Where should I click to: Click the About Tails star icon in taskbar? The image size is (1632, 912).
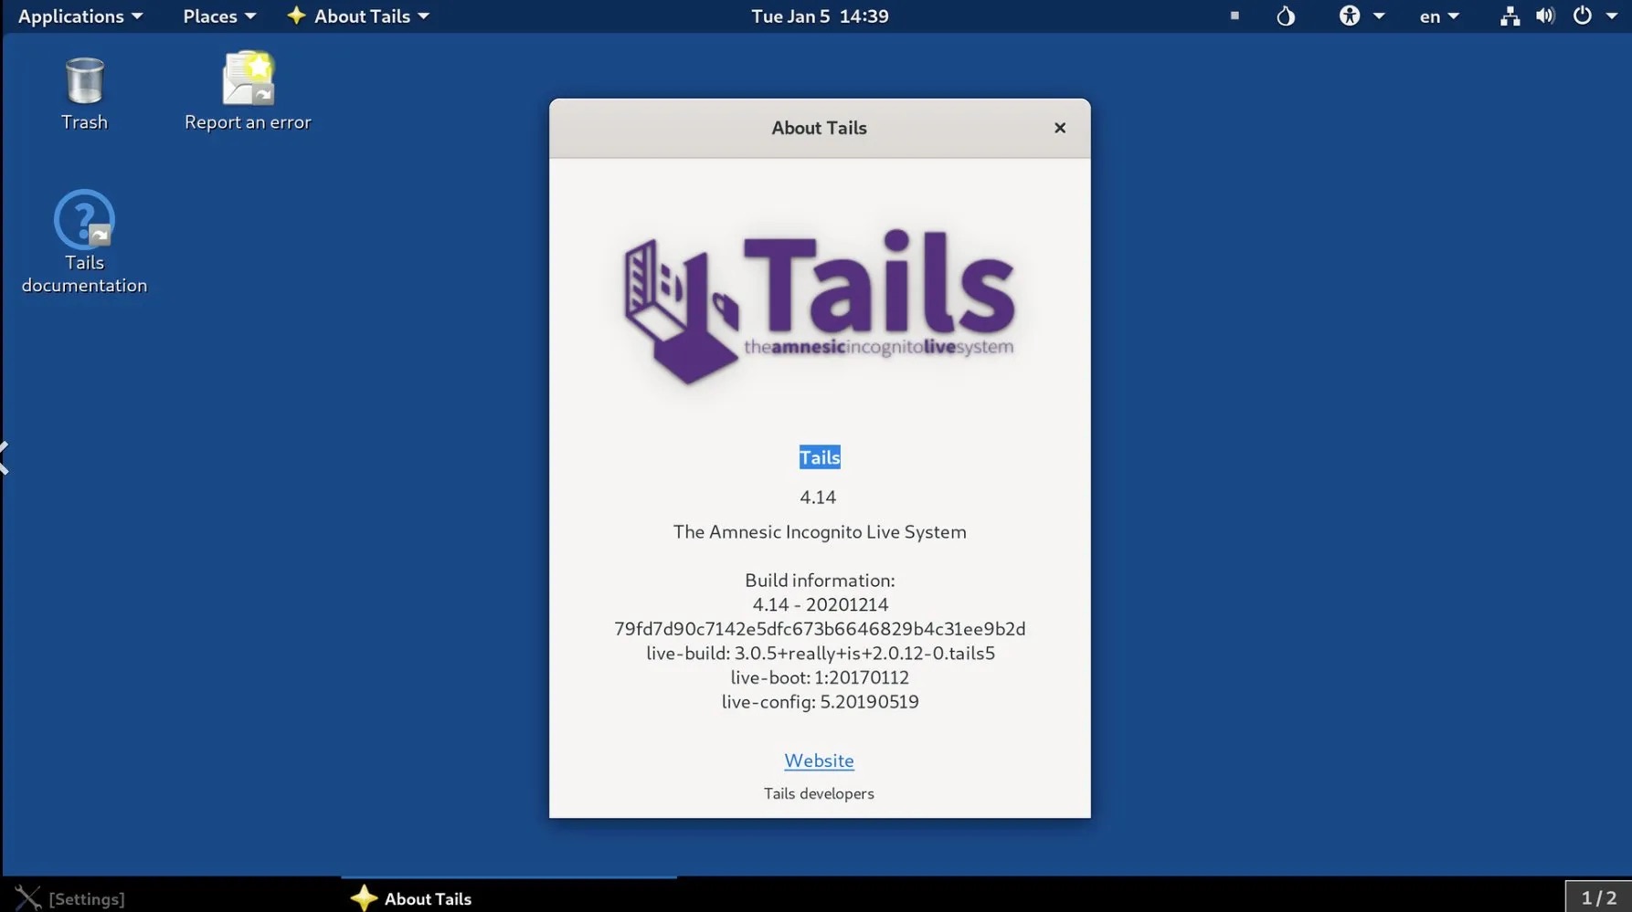point(365,898)
